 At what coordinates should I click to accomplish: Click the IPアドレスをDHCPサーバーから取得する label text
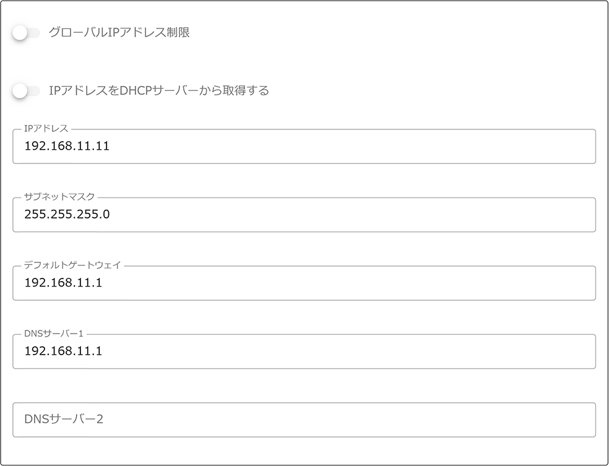158,91
